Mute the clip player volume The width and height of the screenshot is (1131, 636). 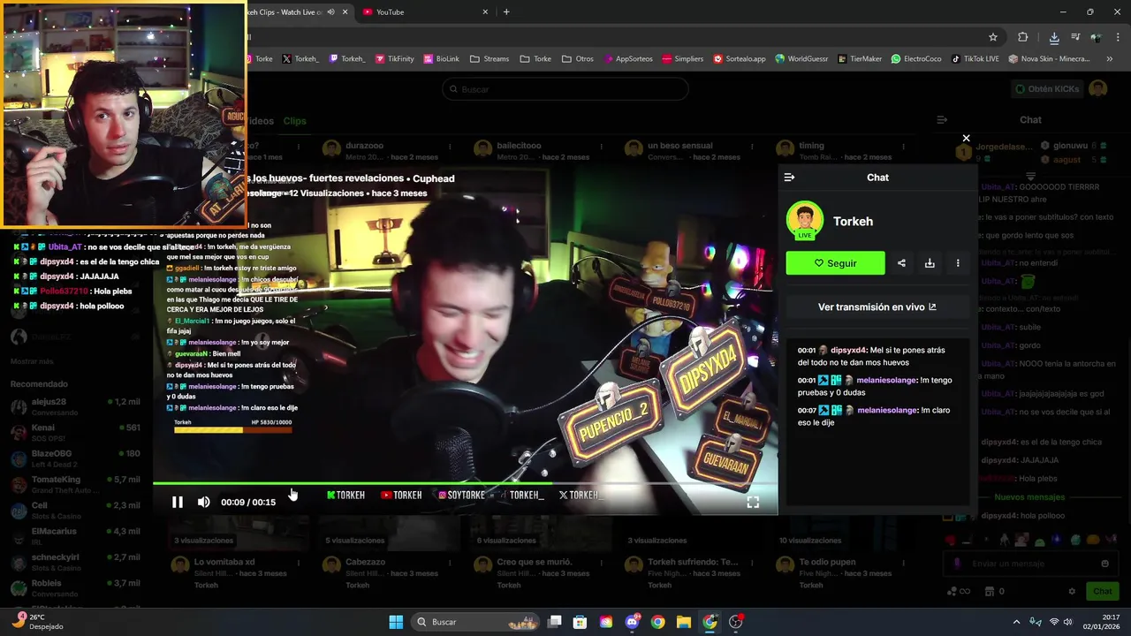coord(203,502)
